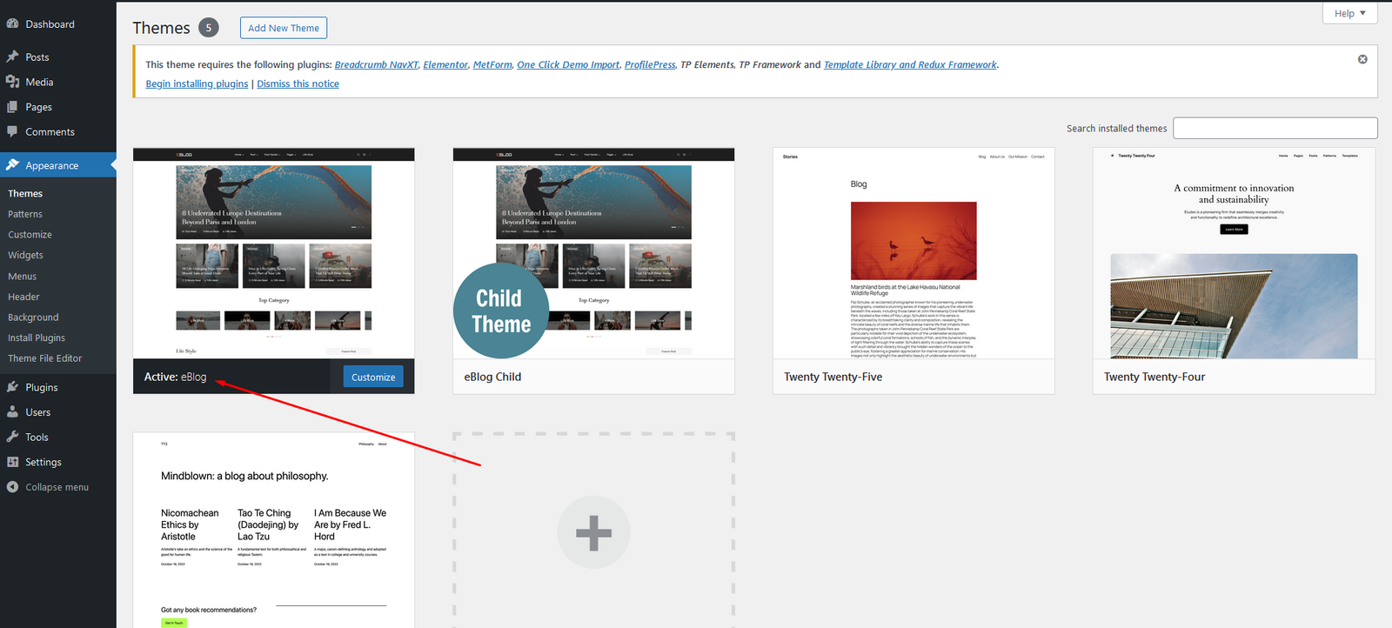Click the Comments bubble icon
This screenshot has width=1392, height=628.
[12, 132]
